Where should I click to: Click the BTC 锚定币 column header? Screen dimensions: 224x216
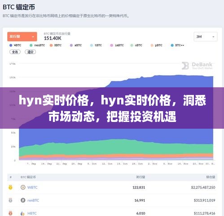click(28, 177)
